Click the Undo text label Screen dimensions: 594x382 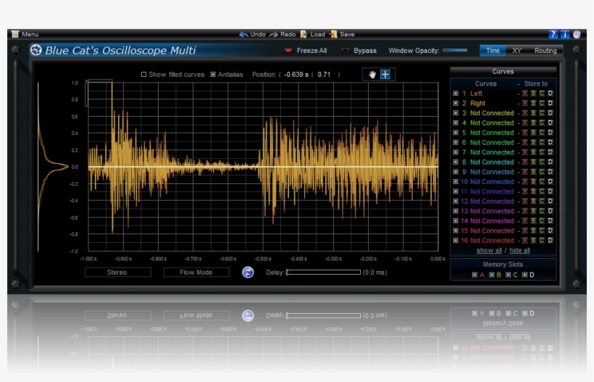pos(258,35)
